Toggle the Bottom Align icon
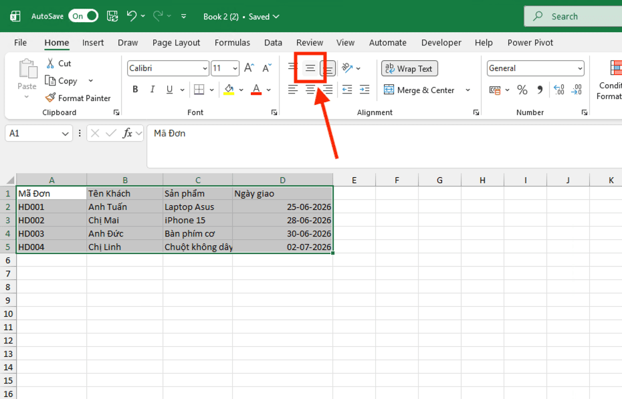The height and width of the screenshot is (399, 622). pos(328,68)
